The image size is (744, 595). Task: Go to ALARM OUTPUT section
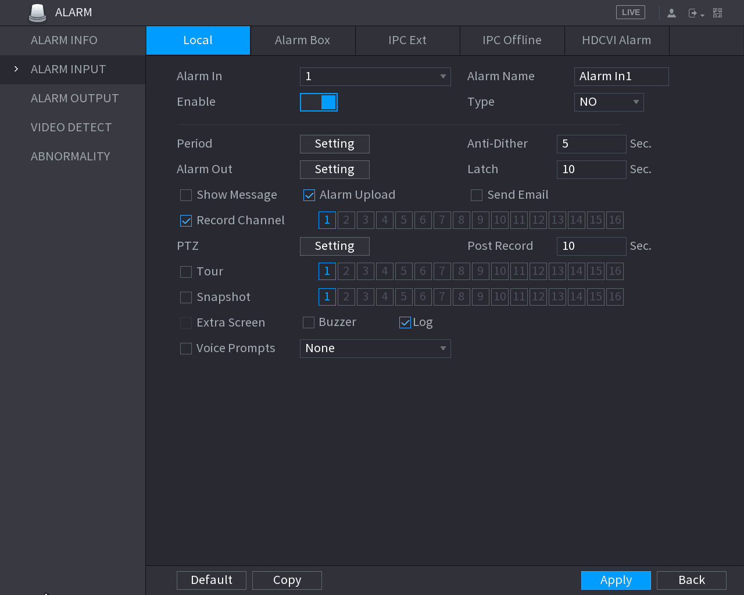pyautogui.click(x=73, y=99)
